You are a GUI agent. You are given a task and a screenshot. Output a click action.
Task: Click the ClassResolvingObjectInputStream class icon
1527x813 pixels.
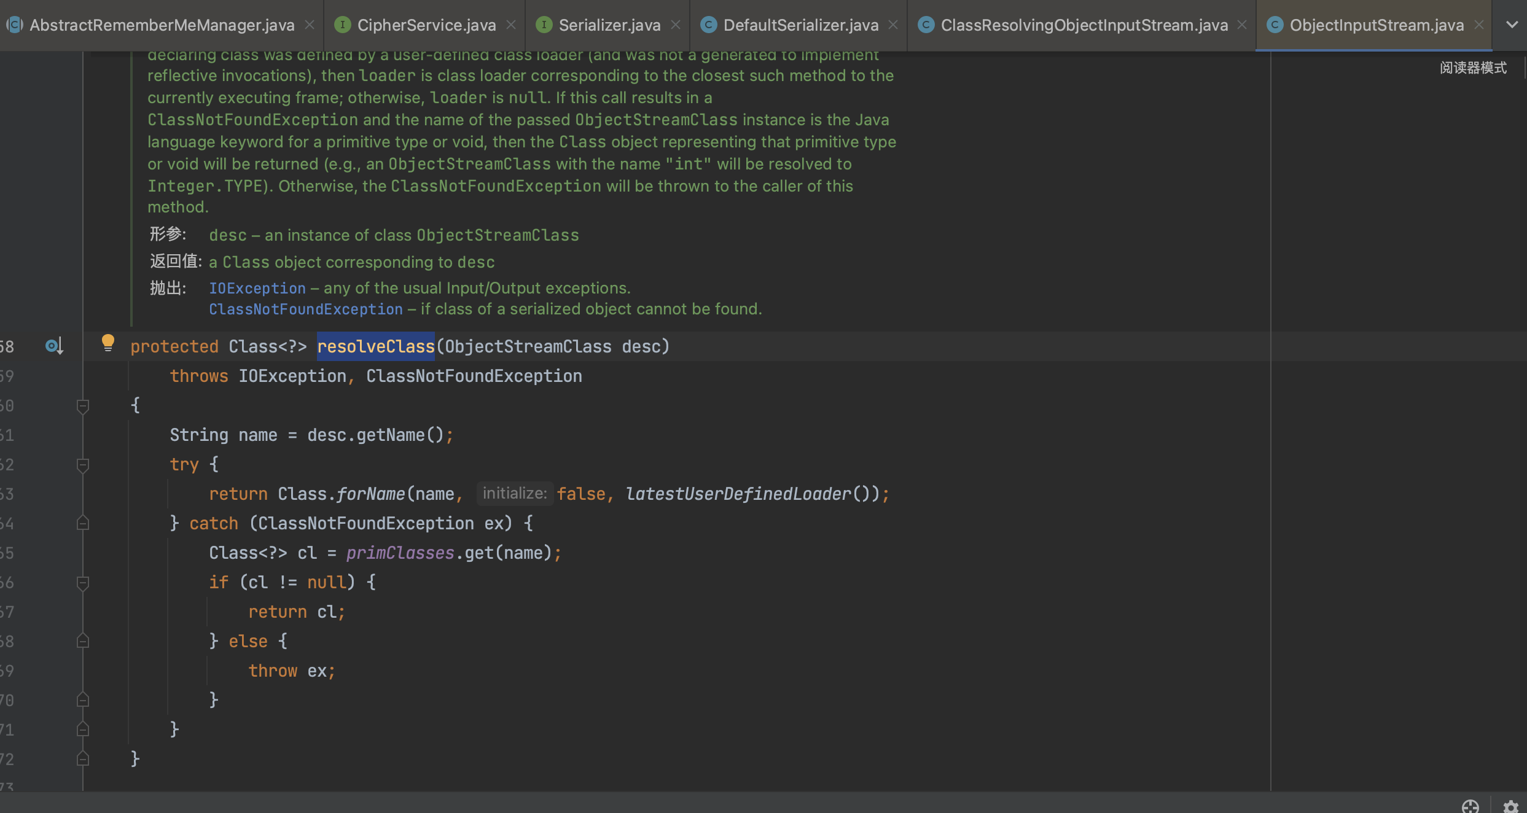[x=926, y=25]
